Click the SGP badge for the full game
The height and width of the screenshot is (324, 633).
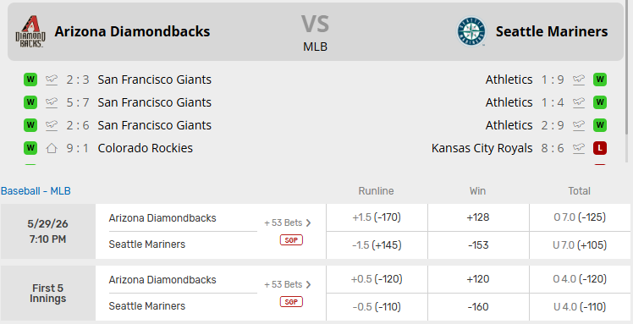[291, 240]
